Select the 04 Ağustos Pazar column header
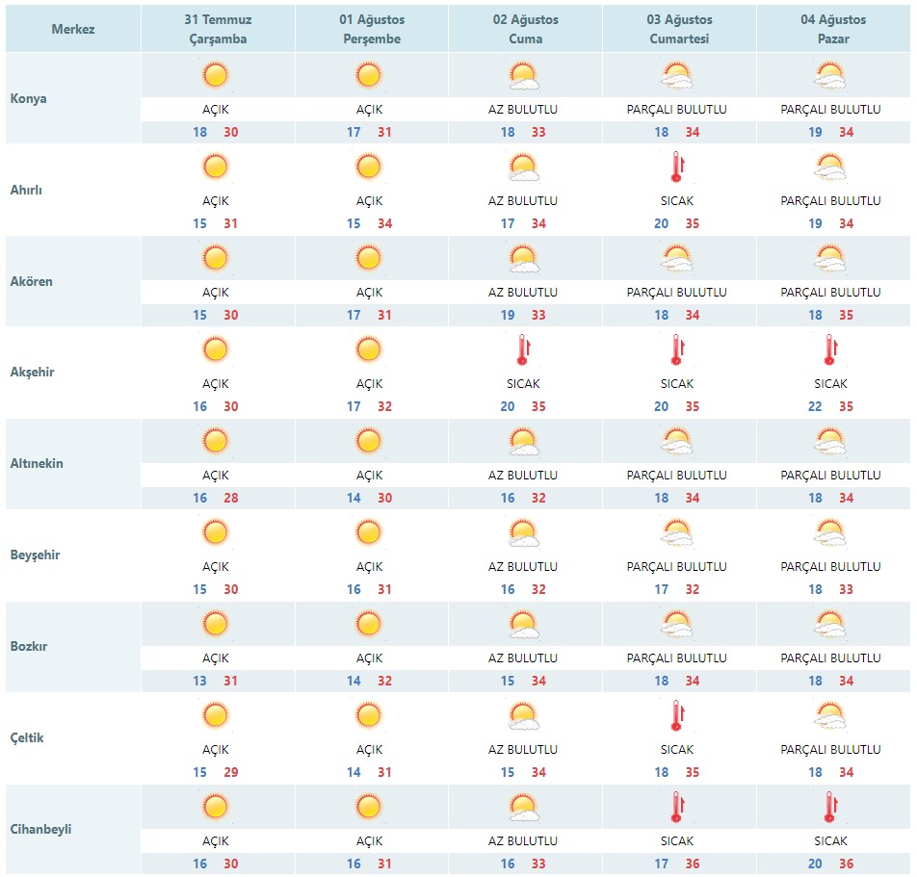The image size is (917, 877). coord(833,29)
